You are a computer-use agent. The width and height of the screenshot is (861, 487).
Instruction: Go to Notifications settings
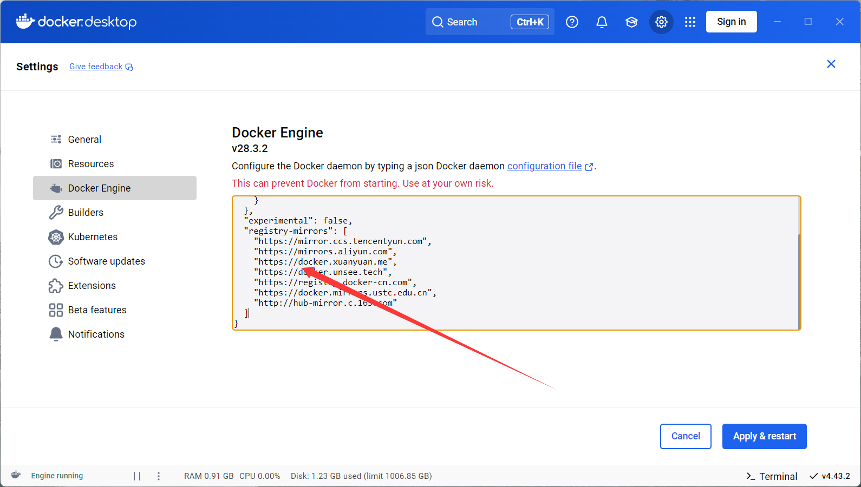point(115,334)
